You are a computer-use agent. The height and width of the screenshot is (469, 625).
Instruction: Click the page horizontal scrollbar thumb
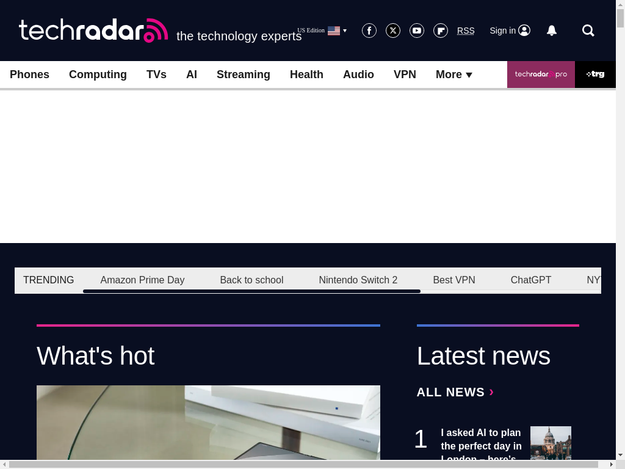coord(303,465)
